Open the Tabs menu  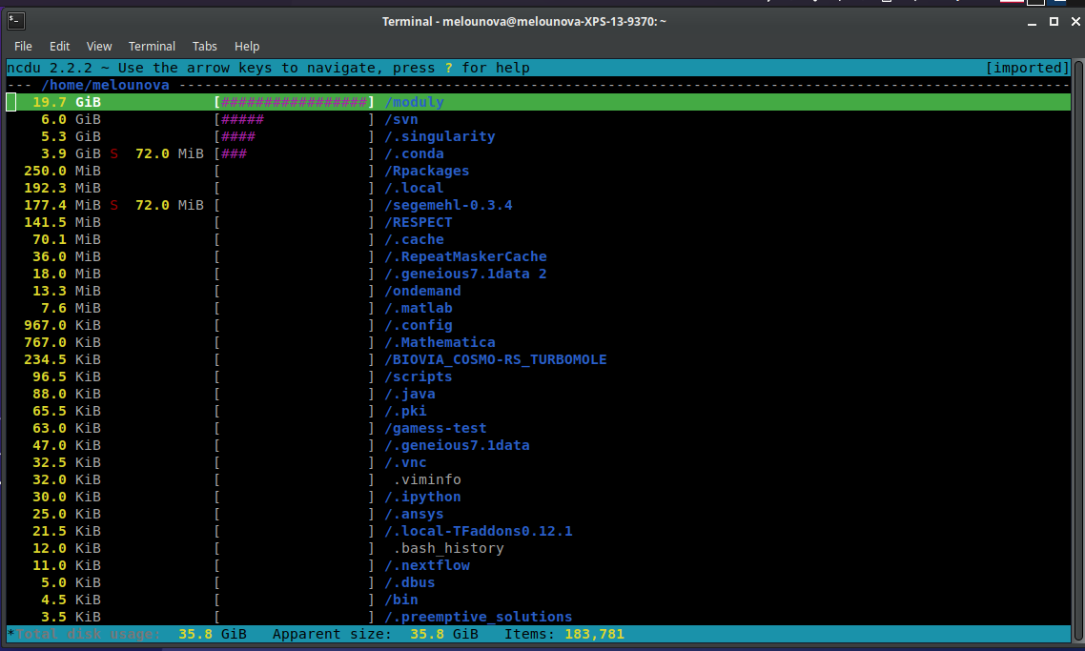point(204,46)
